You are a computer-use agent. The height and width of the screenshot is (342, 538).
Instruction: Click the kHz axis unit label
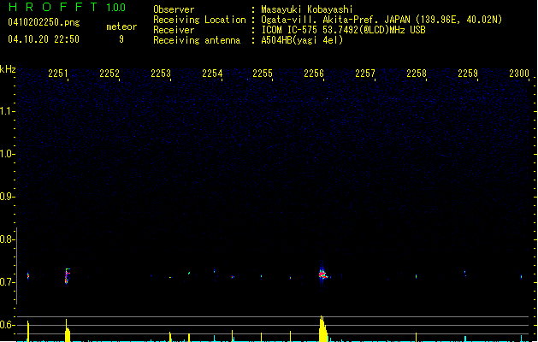pyautogui.click(x=8, y=69)
